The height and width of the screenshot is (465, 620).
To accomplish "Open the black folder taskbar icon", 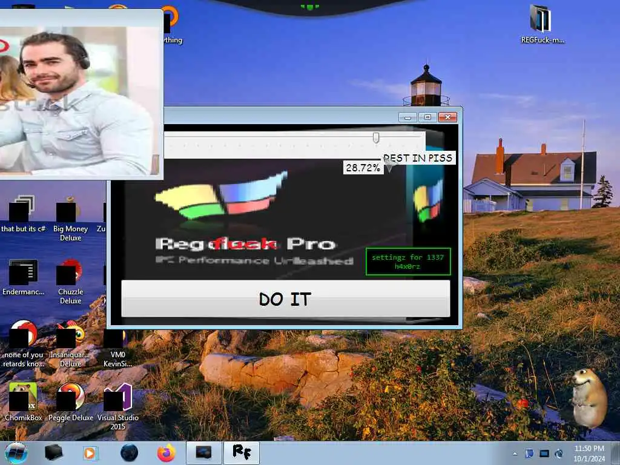I will 53,453.
